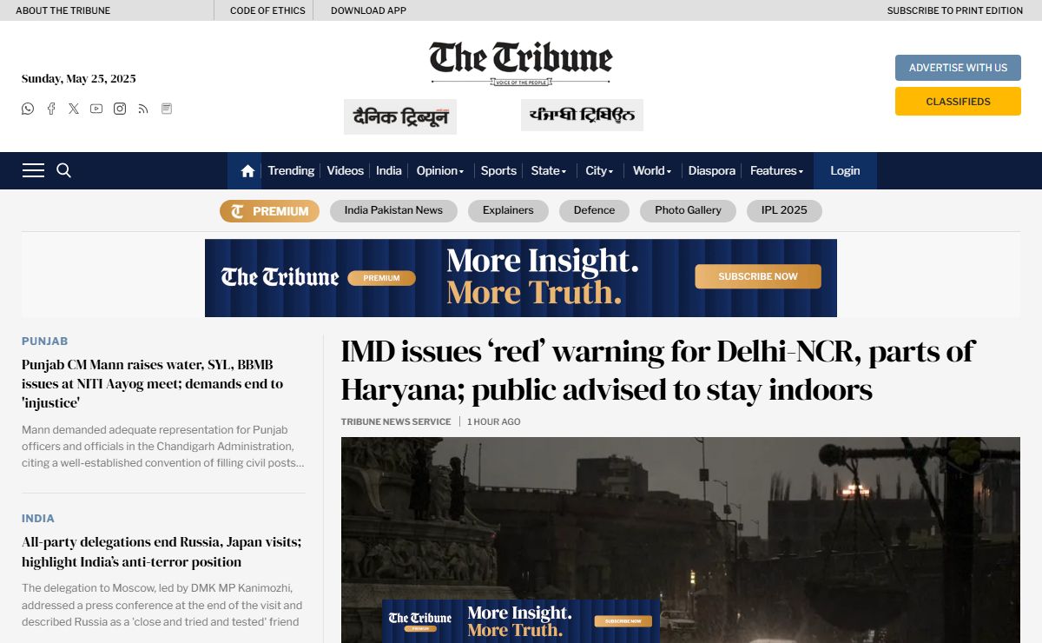The image size is (1042, 643).
Task: Select the Explainers tag
Action: point(508,210)
